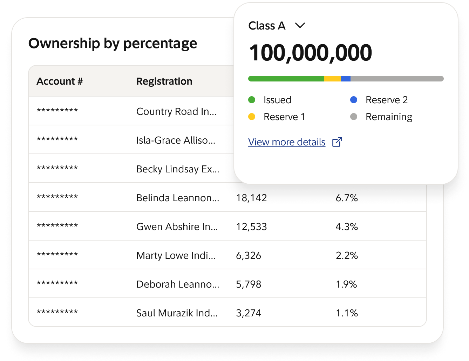Click the 3,274 shares value
This screenshot has width=469, height=361.
coord(249,313)
